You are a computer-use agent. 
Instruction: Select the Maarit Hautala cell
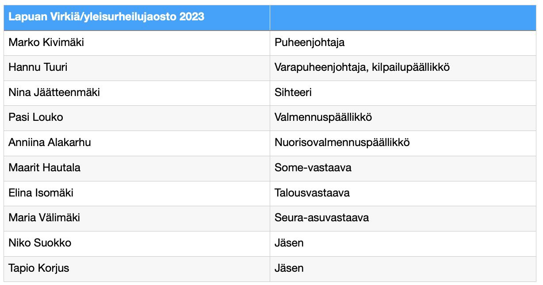pos(137,168)
